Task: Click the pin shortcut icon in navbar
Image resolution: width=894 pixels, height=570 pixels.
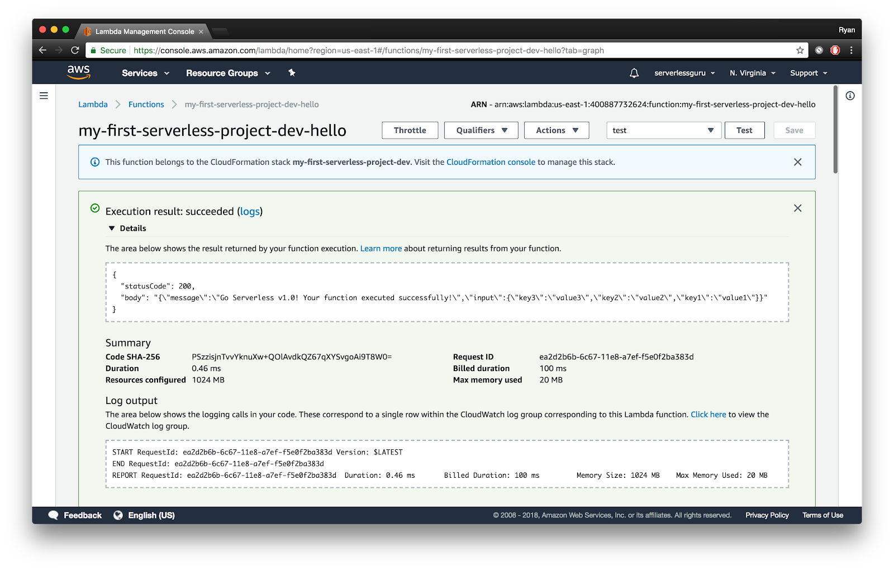Action: [292, 73]
